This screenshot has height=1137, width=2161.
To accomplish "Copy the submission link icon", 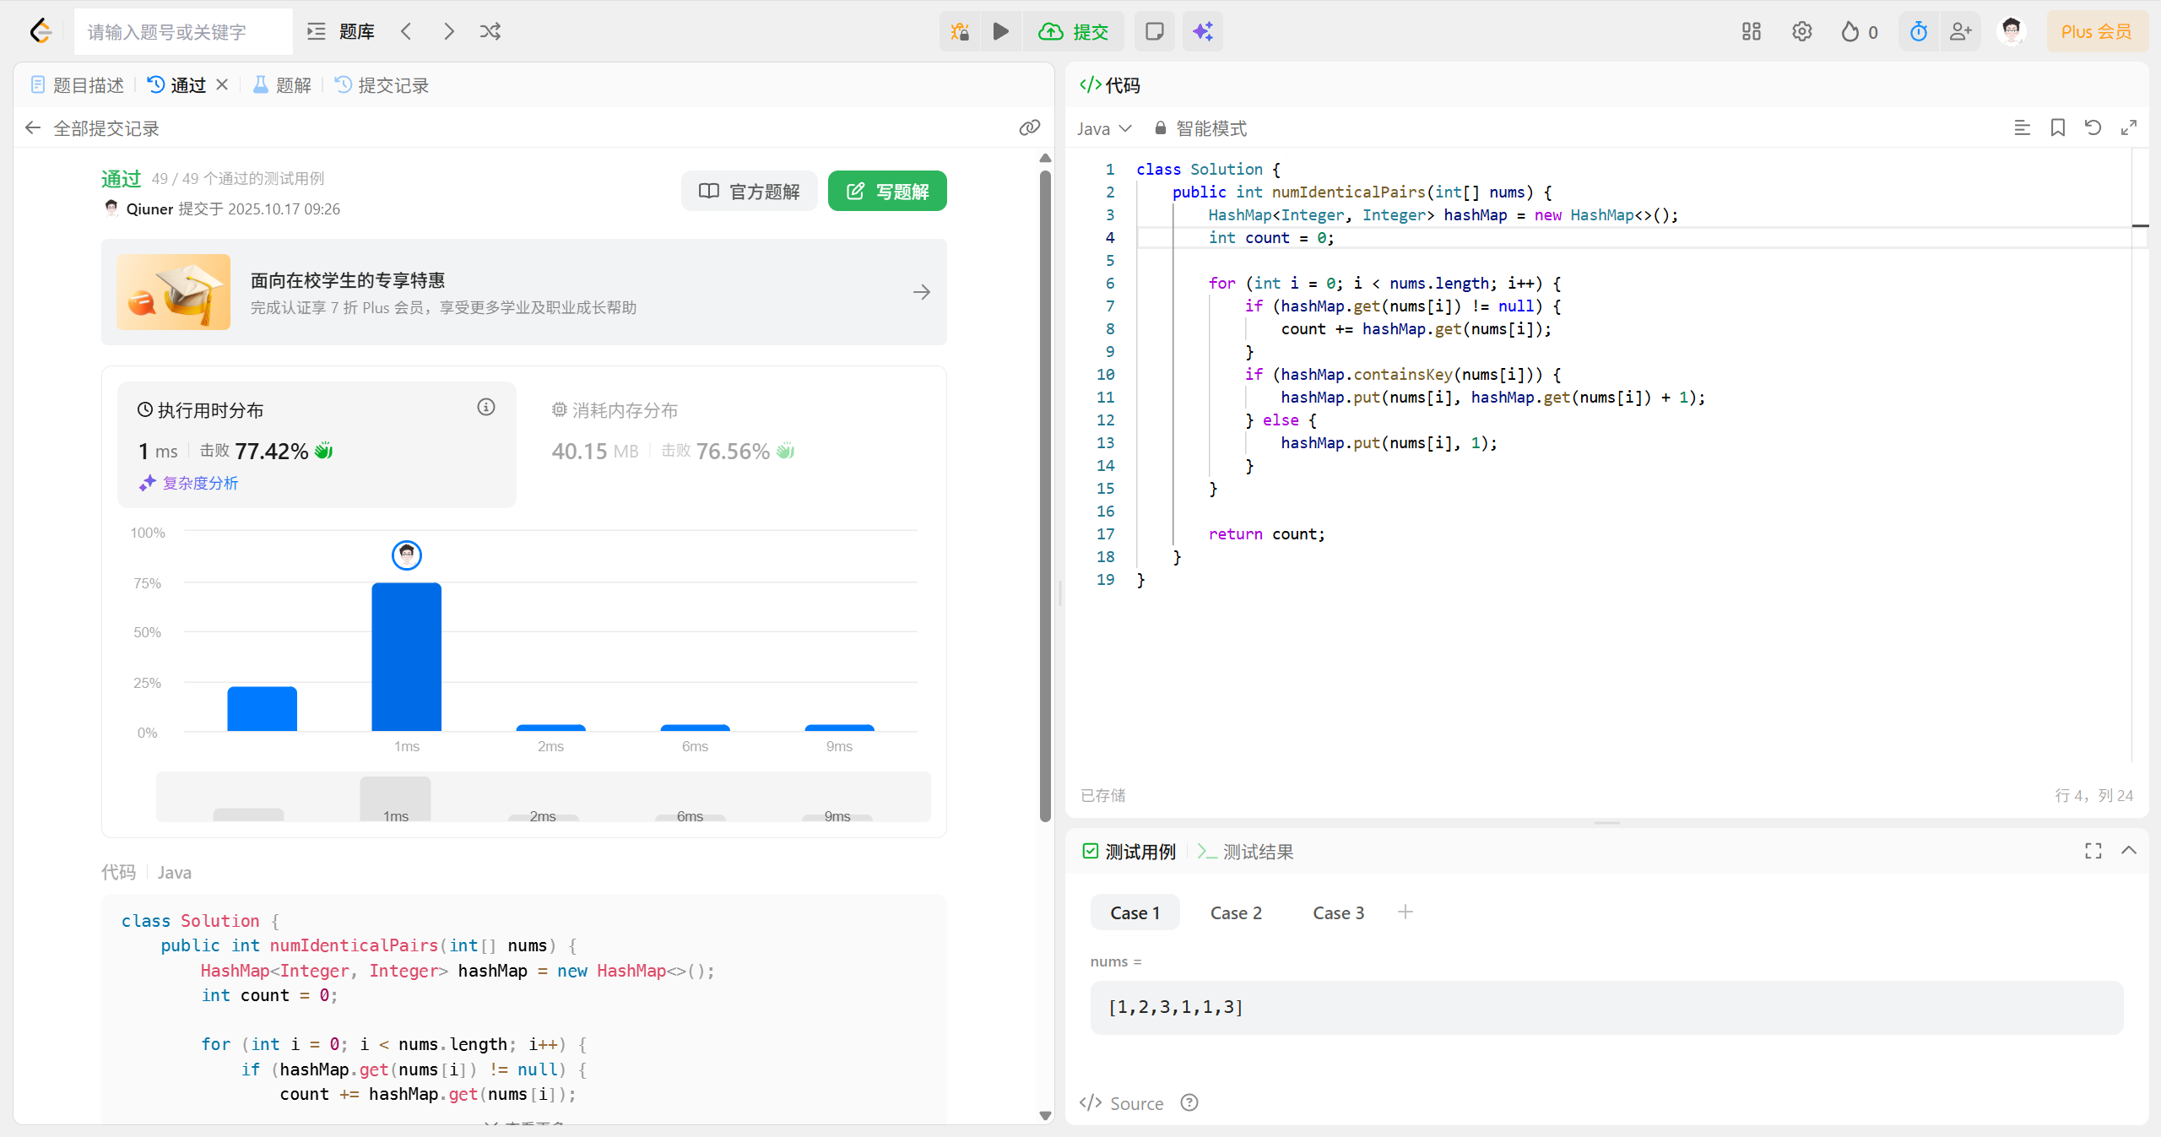I will click(x=1029, y=128).
